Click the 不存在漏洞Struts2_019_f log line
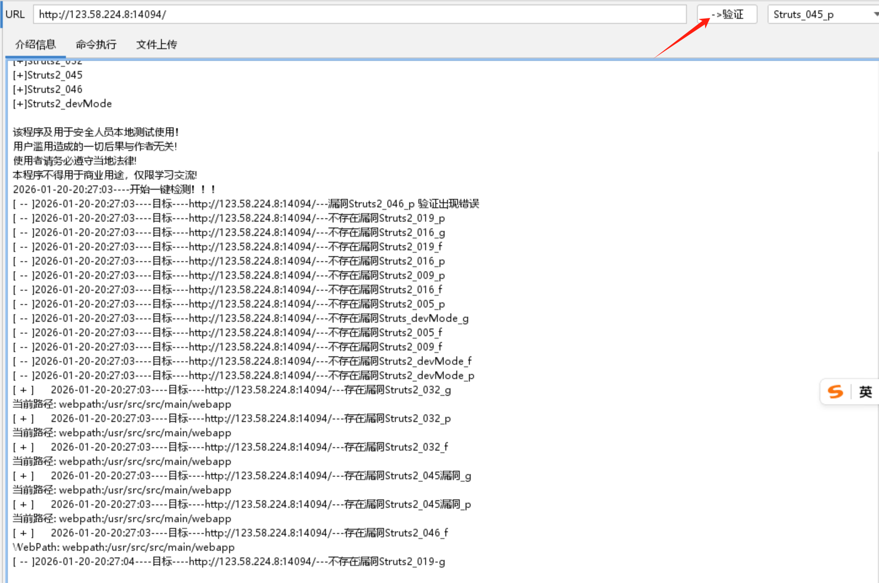The height and width of the screenshot is (583, 879). pos(227,247)
